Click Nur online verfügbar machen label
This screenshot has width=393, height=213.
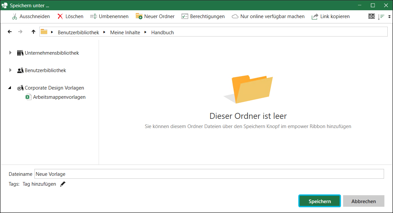point(272,16)
